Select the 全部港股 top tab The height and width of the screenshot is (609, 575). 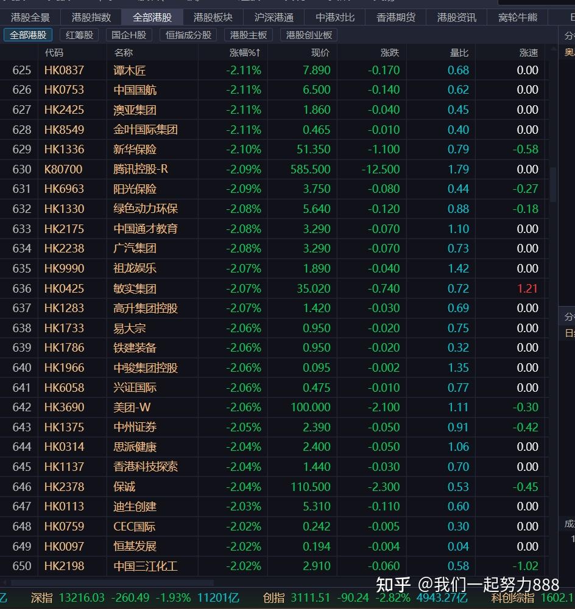tap(152, 18)
